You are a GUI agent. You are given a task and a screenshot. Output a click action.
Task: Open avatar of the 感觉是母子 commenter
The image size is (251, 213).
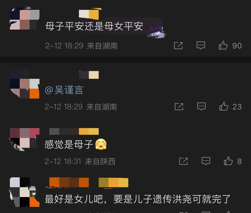pos(25,139)
